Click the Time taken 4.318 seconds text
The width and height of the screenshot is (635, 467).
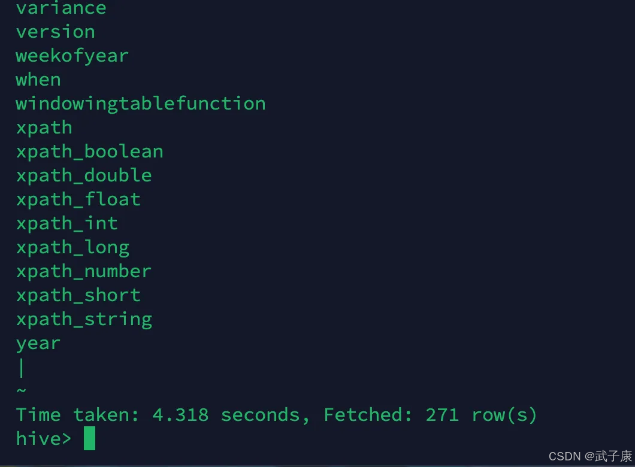(163, 415)
